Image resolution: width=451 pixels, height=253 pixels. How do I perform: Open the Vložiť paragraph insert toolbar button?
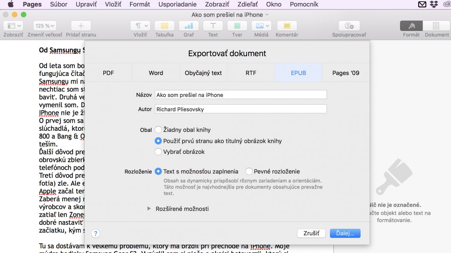[140, 26]
